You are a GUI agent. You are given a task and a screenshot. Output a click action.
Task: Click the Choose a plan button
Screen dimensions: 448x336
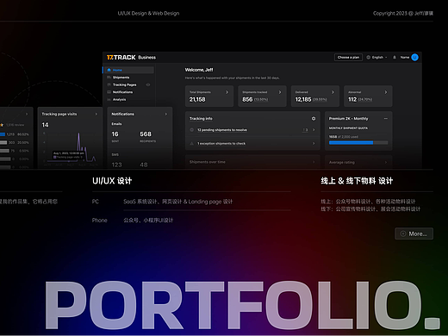(348, 58)
